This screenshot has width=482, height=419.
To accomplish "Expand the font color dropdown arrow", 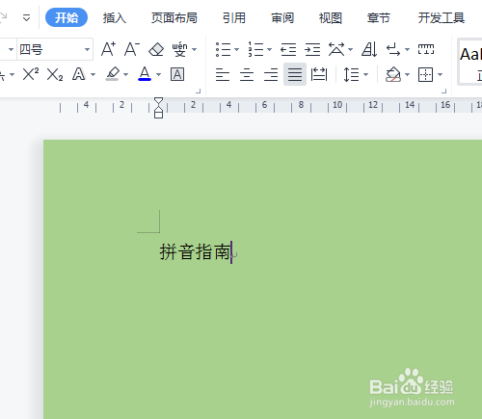I will click(158, 74).
